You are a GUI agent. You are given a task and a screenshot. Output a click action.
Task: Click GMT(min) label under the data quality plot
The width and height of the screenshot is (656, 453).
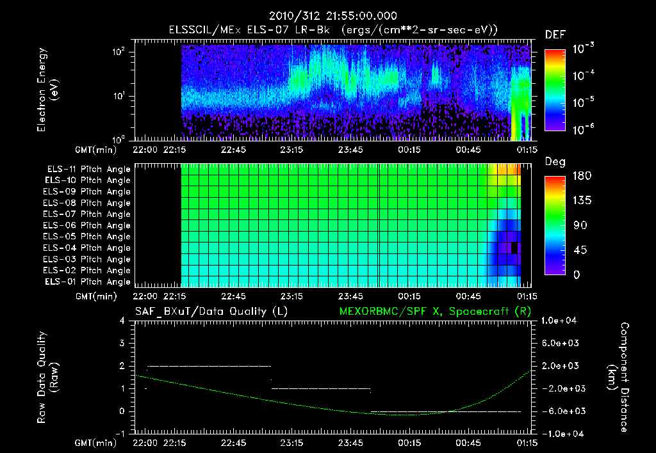coord(96,443)
